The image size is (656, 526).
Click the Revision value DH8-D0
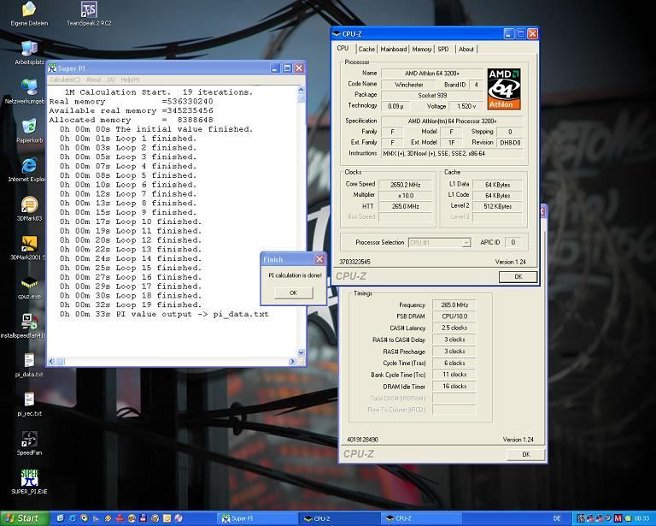[510, 142]
